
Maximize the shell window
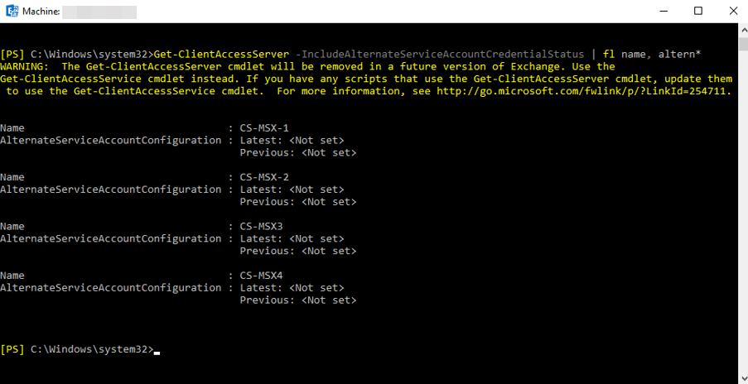698,12
